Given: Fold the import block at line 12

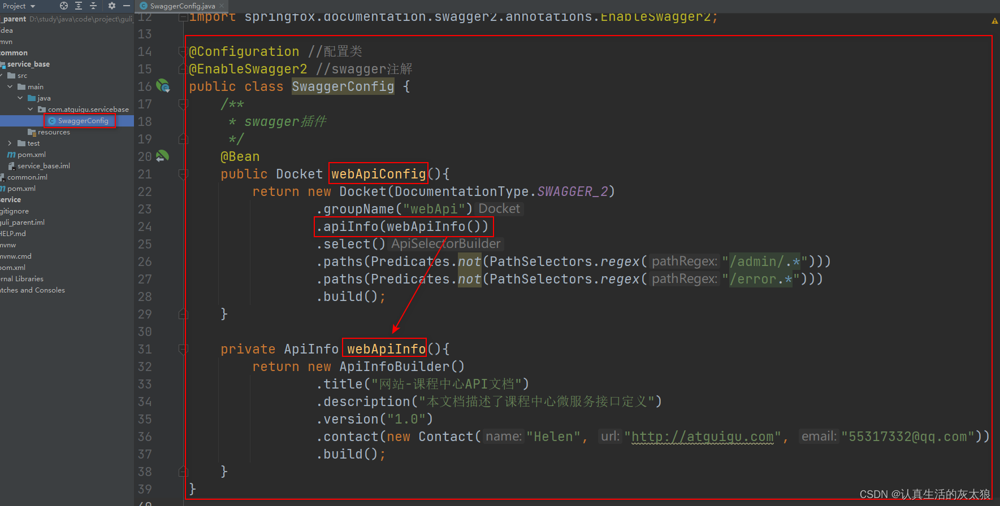Looking at the screenshot, I should tap(183, 18).
